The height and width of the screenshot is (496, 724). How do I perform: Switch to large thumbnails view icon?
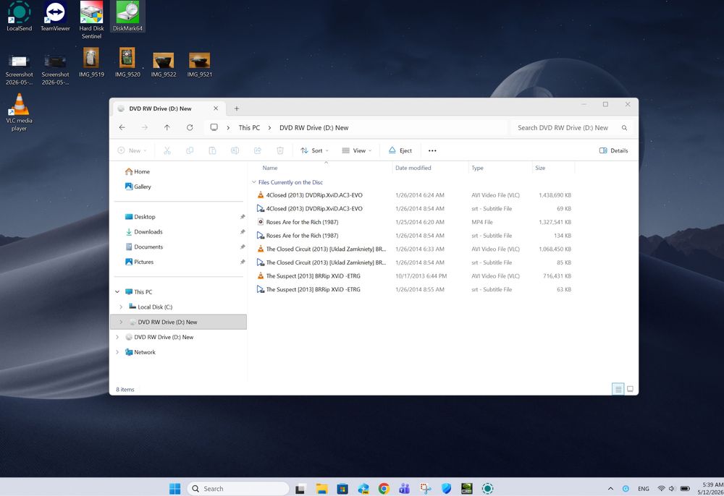click(630, 389)
